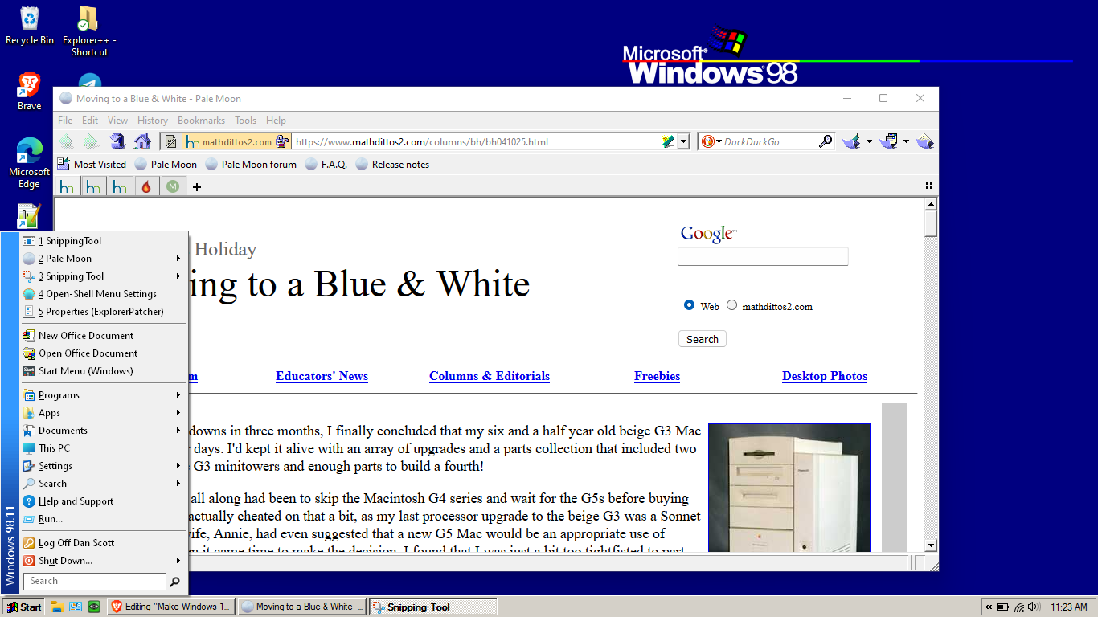Reload the page with the reload icon

click(116, 141)
